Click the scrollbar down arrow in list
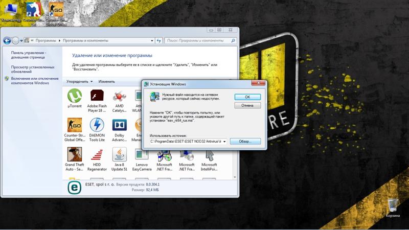The width and height of the screenshot is (409, 230). tap(235, 177)
